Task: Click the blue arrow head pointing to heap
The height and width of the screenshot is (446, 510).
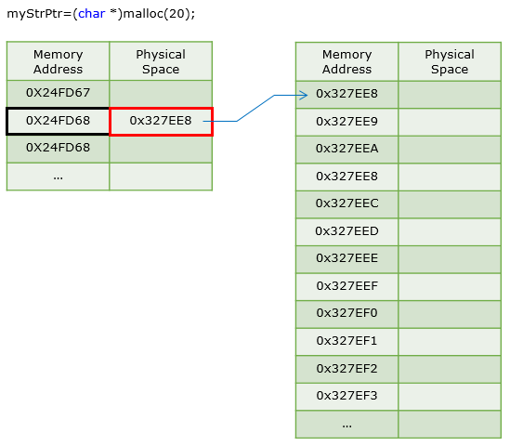Action: (x=303, y=96)
